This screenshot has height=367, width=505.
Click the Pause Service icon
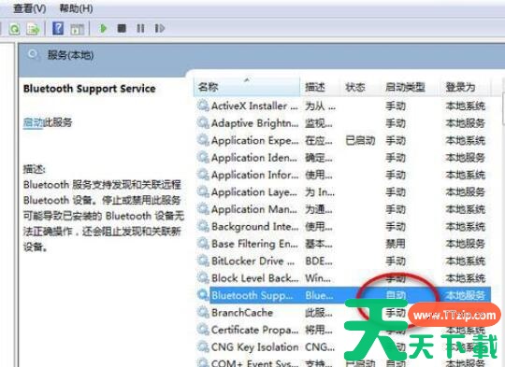pyautogui.click(x=140, y=28)
